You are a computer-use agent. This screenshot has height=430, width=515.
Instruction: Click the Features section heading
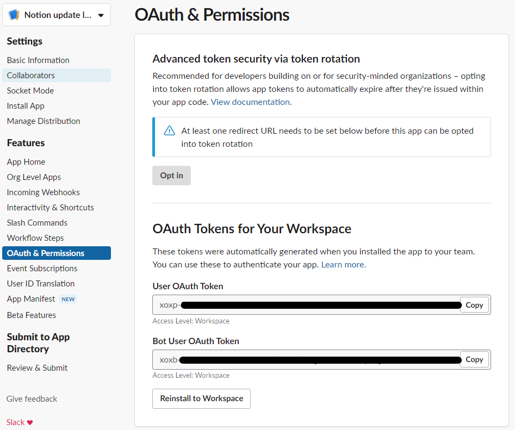26,143
